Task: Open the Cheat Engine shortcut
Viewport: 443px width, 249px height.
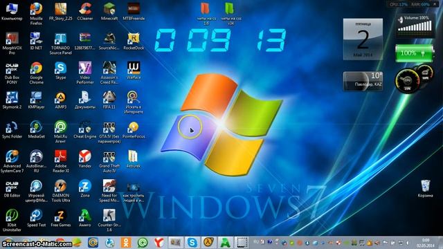Action: 85,129
